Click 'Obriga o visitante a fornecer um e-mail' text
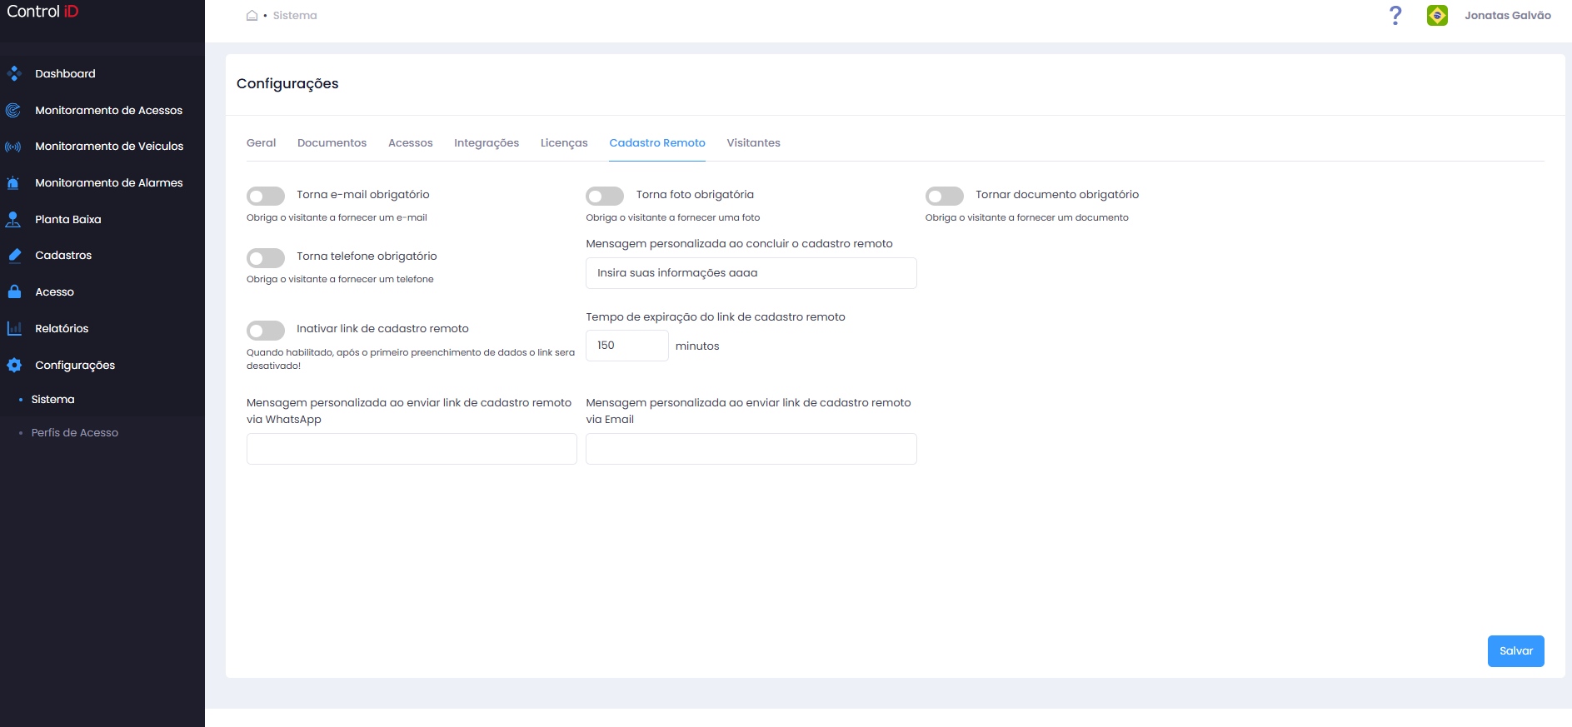This screenshot has width=1572, height=727. tap(337, 218)
